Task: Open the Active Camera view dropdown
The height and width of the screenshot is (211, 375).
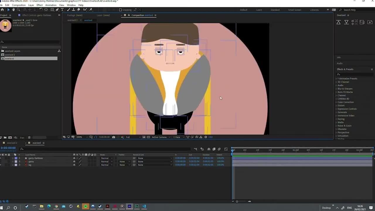Action: [x=161, y=137]
